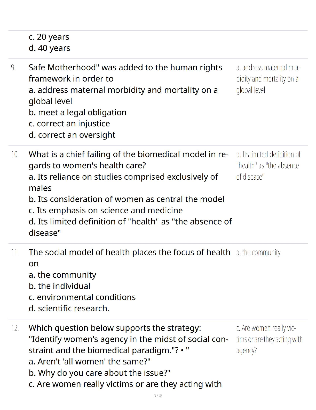This screenshot has width=316, height=410.
Task: Pick option "d. scientific research."
Action: click(69, 308)
